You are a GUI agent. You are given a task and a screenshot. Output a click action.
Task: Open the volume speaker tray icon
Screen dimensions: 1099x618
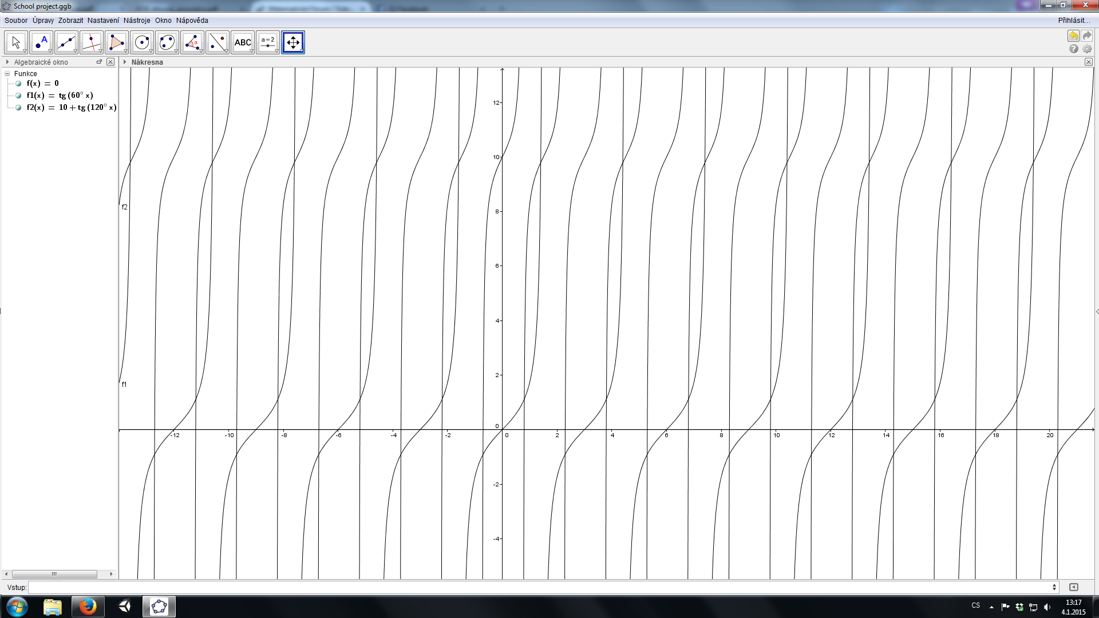tap(1047, 607)
